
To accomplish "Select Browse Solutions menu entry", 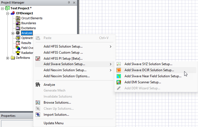I will click(x=74, y=103).
